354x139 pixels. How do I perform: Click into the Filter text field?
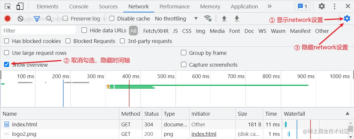pyautogui.click(x=38, y=31)
